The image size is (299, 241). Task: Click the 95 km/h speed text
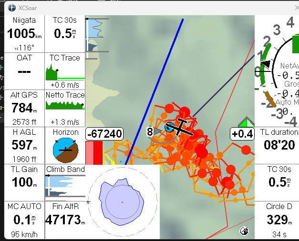click(24, 234)
